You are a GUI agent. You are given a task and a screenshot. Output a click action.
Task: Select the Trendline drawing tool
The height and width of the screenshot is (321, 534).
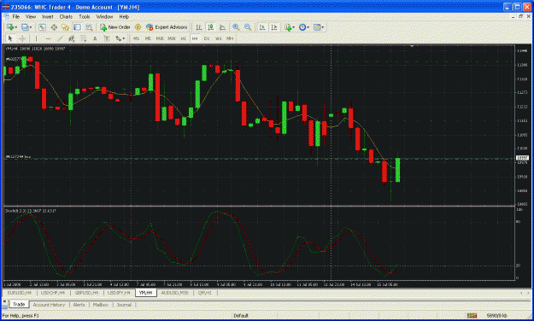(x=60, y=38)
